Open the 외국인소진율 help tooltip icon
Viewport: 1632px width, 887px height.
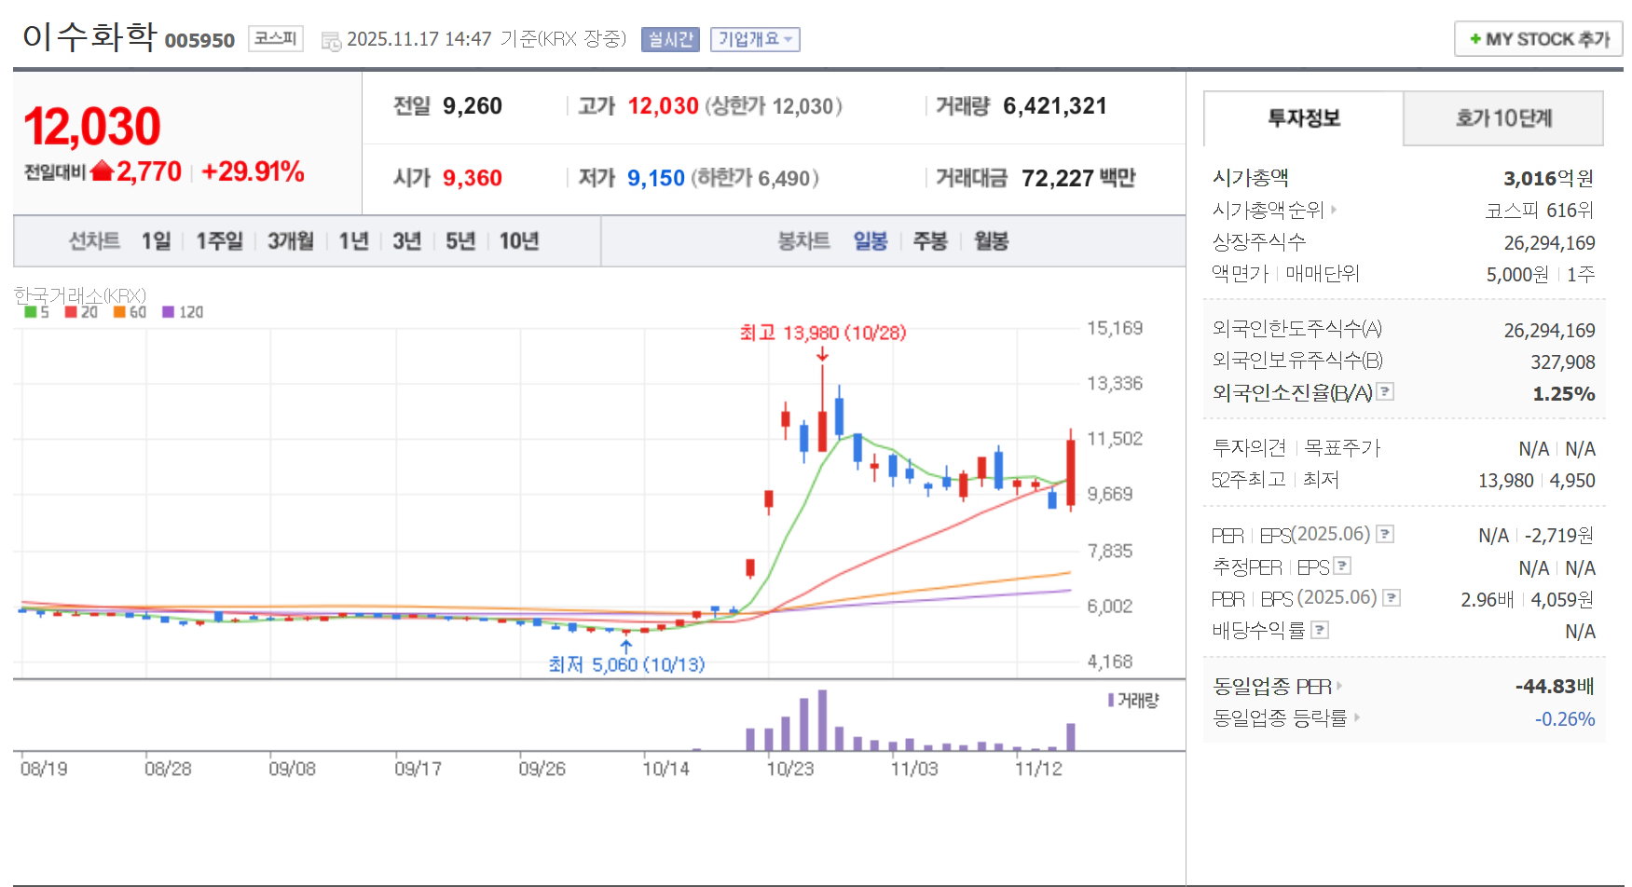point(1385,392)
